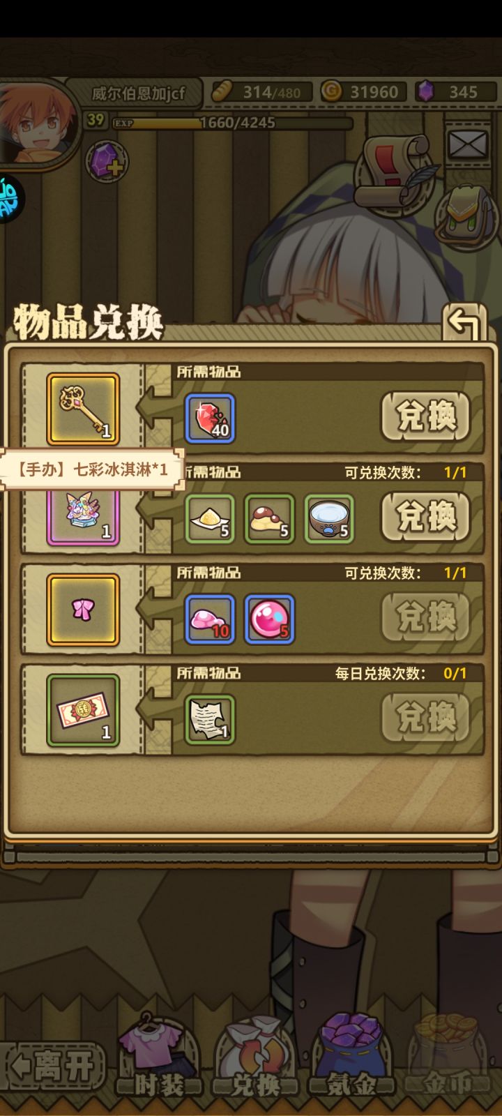Open the 金币 gold coin tab
The image size is (502, 1116).
click(448, 1057)
